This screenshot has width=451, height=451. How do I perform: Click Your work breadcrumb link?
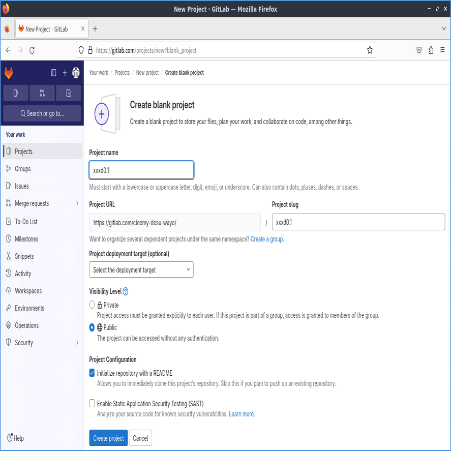[x=99, y=73]
